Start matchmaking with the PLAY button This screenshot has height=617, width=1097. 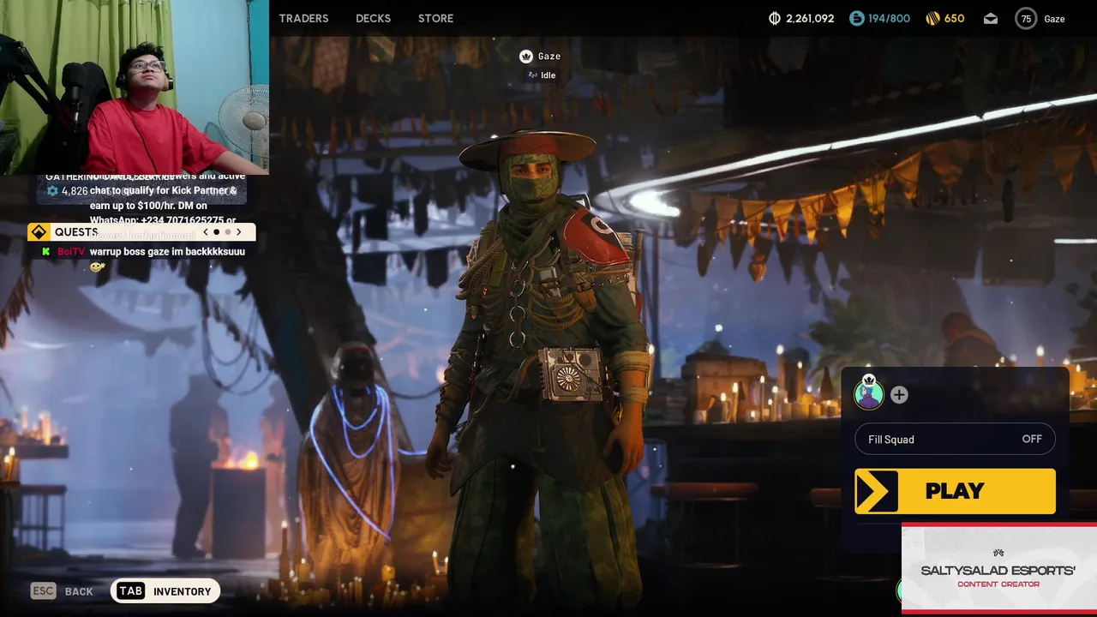pyautogui.click(x=955, y=491)
